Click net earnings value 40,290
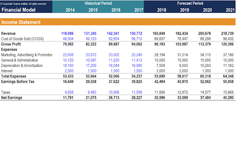This screenshot has height=147, width=237. (228, 98)
